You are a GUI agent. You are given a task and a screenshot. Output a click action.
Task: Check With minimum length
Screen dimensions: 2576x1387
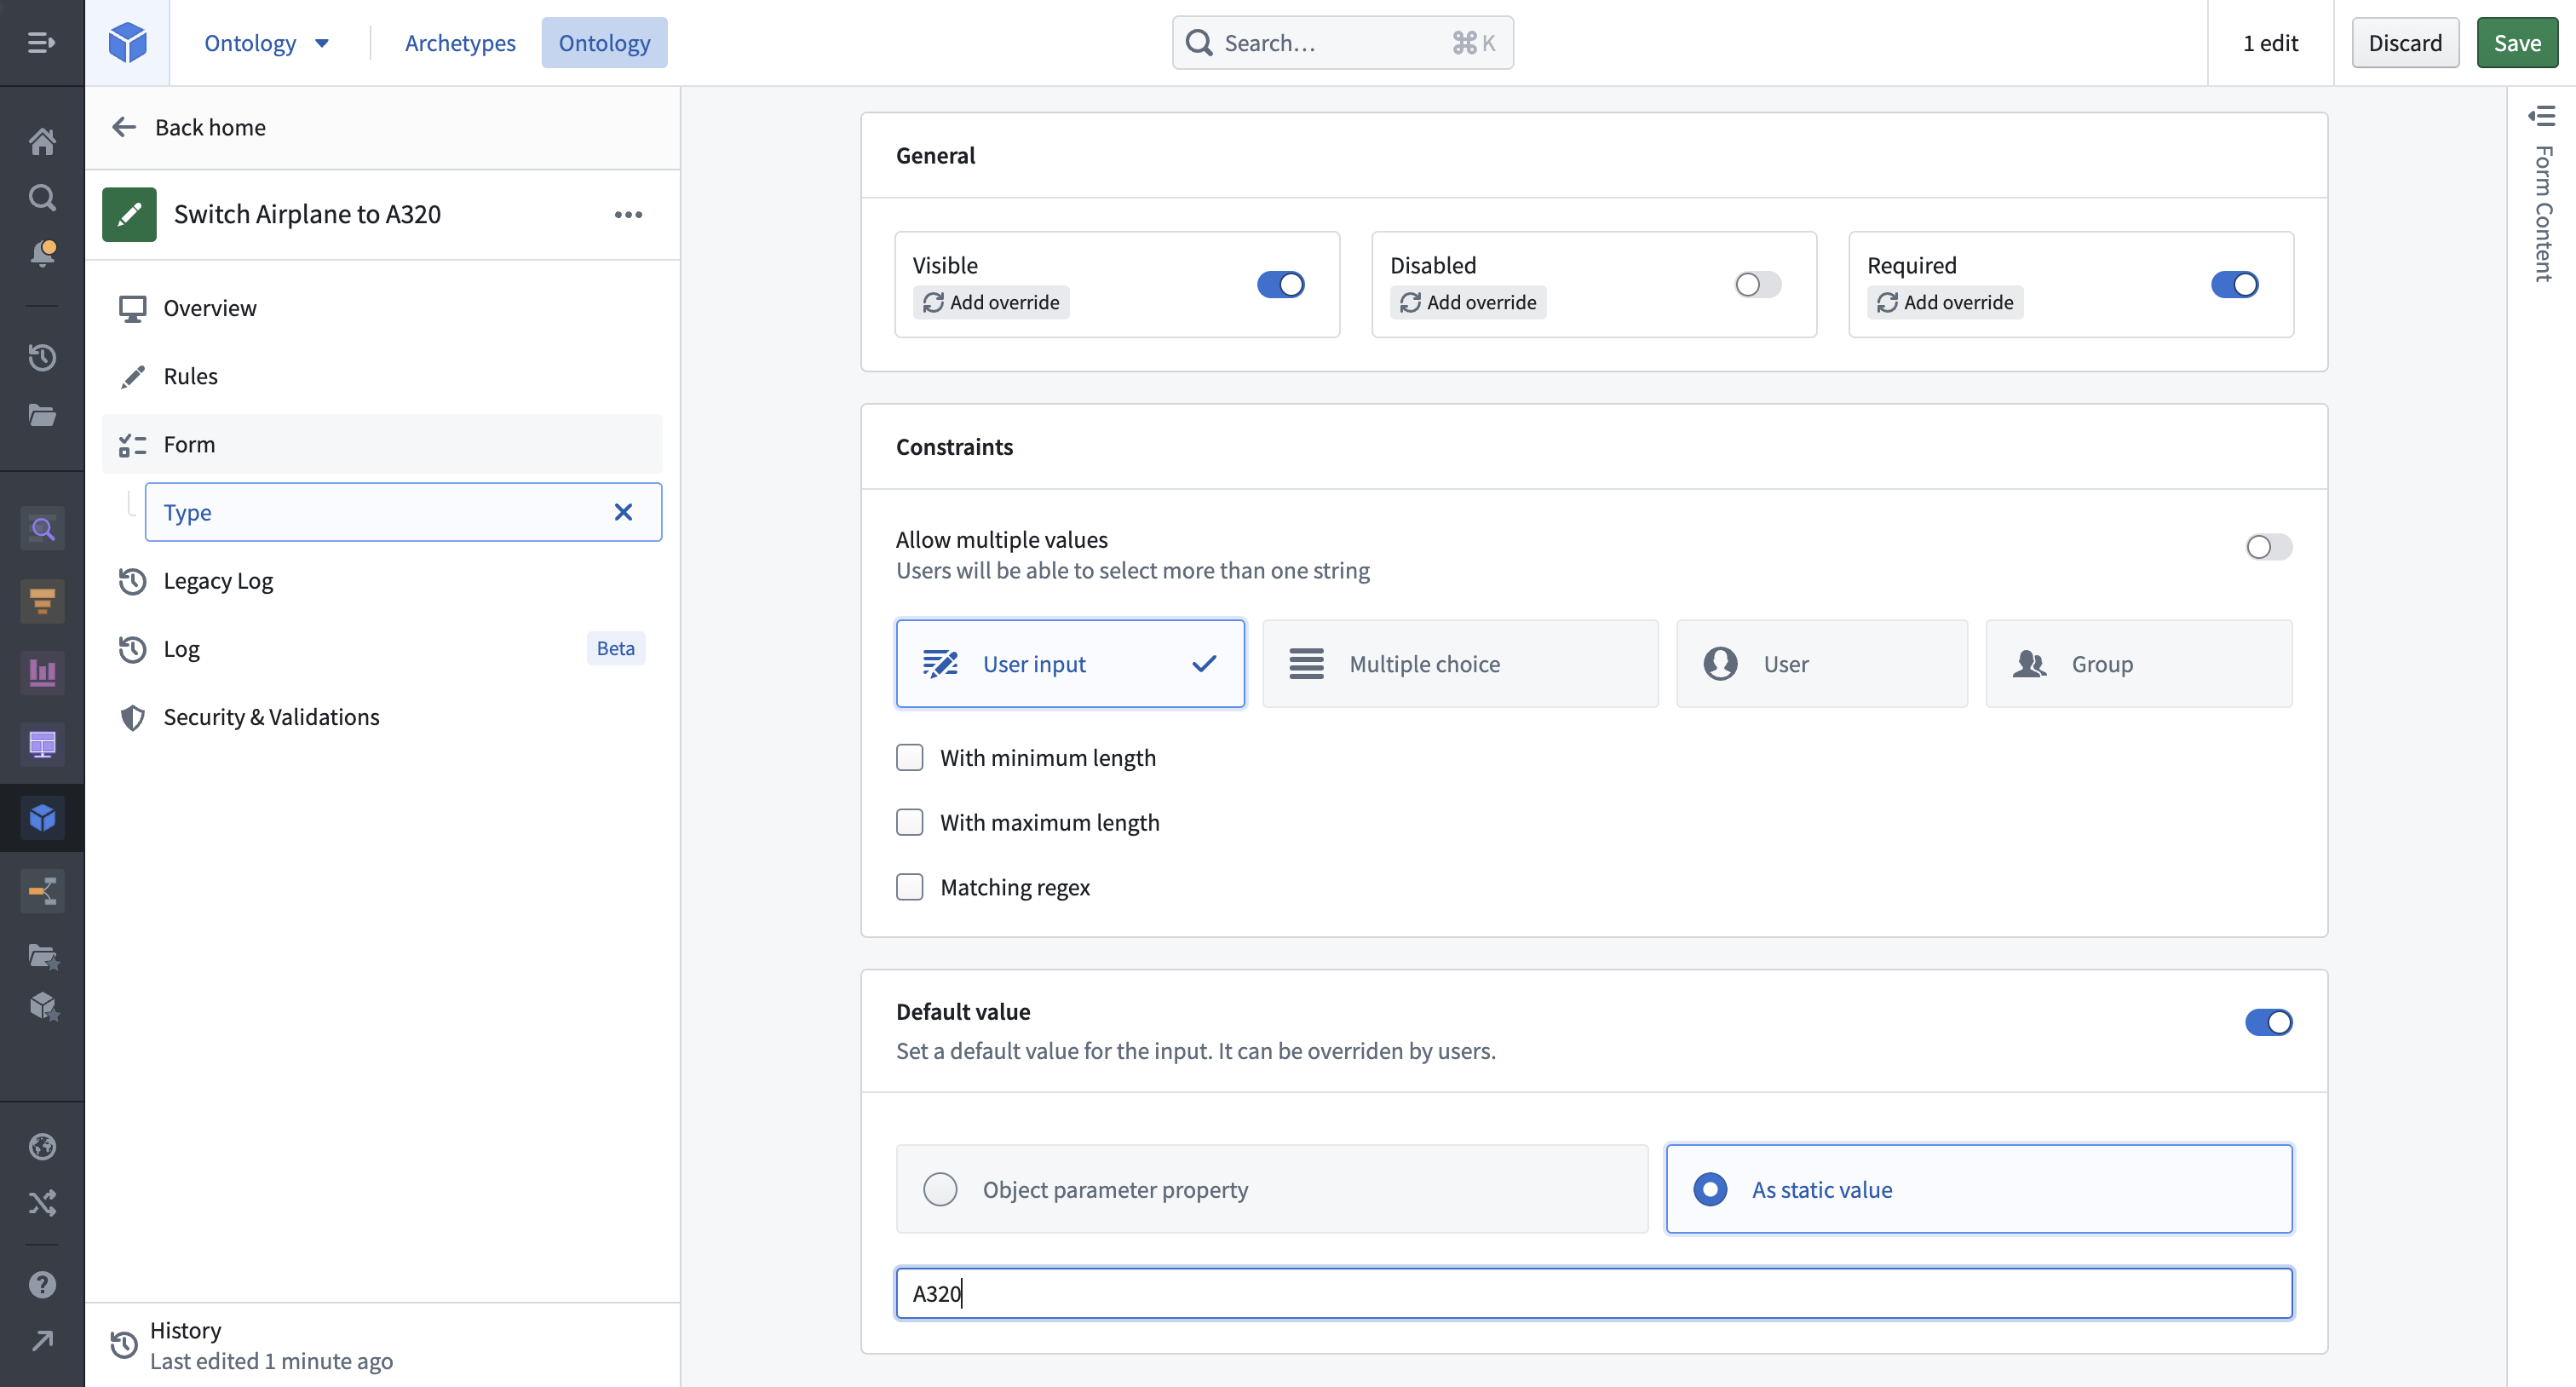pyautogui.click(x=909, y=757)
